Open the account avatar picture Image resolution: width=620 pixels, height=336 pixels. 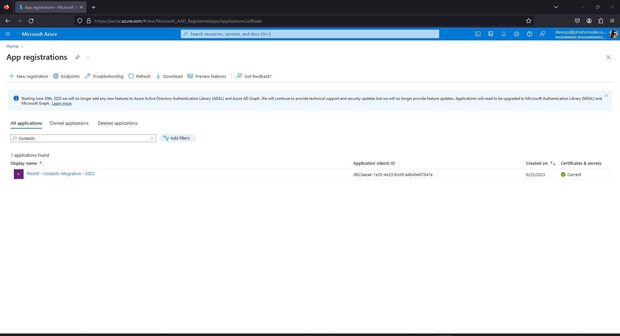(x=613, y=34)
